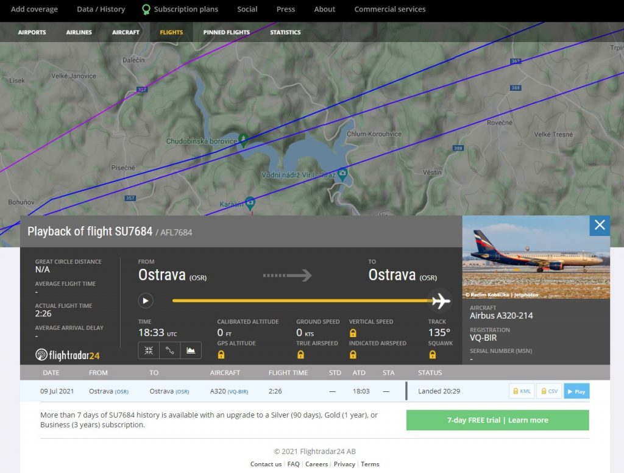Open the aircraft photo thumbnail
This screenshot has width=624, height=473.
pyautogui.click(x=536, y=257)
